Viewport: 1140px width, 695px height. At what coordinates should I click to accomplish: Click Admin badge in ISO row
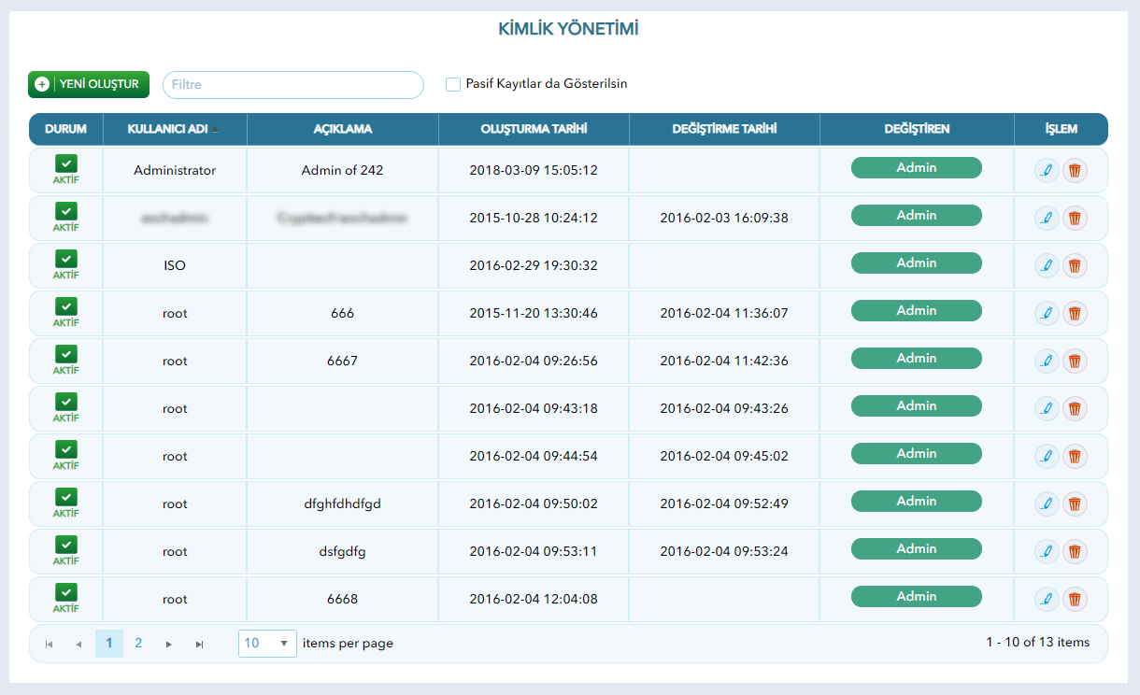[917, 263]
